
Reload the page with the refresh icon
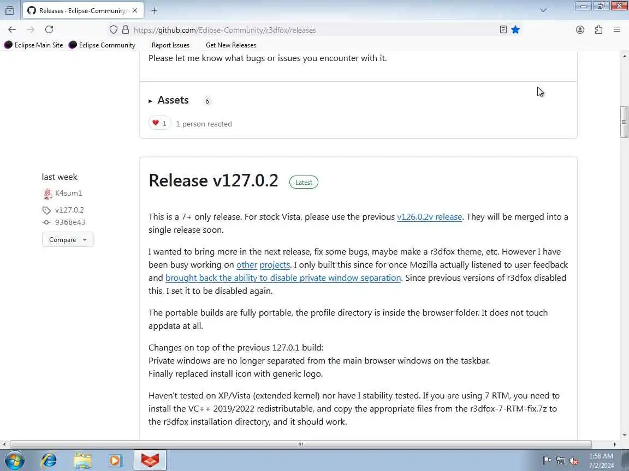pos(49,29)
